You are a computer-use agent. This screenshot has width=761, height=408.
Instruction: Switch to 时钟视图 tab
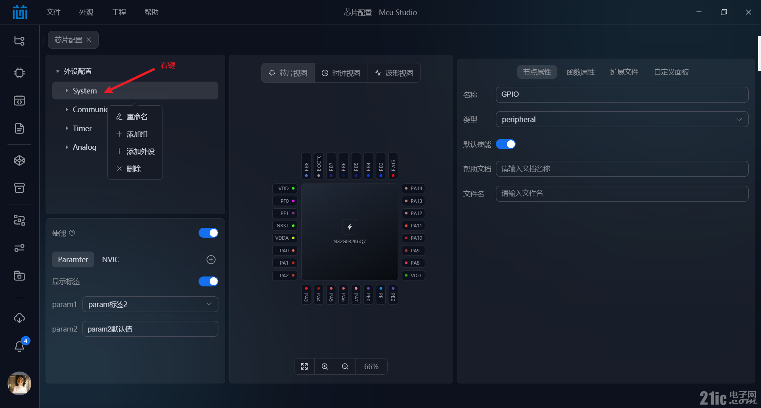[341, 73]
